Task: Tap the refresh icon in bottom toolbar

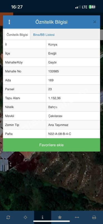Action: pyautogui.click(x=8, y=217)
